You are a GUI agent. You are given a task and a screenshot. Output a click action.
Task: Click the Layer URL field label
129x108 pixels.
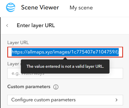[18, 43]
